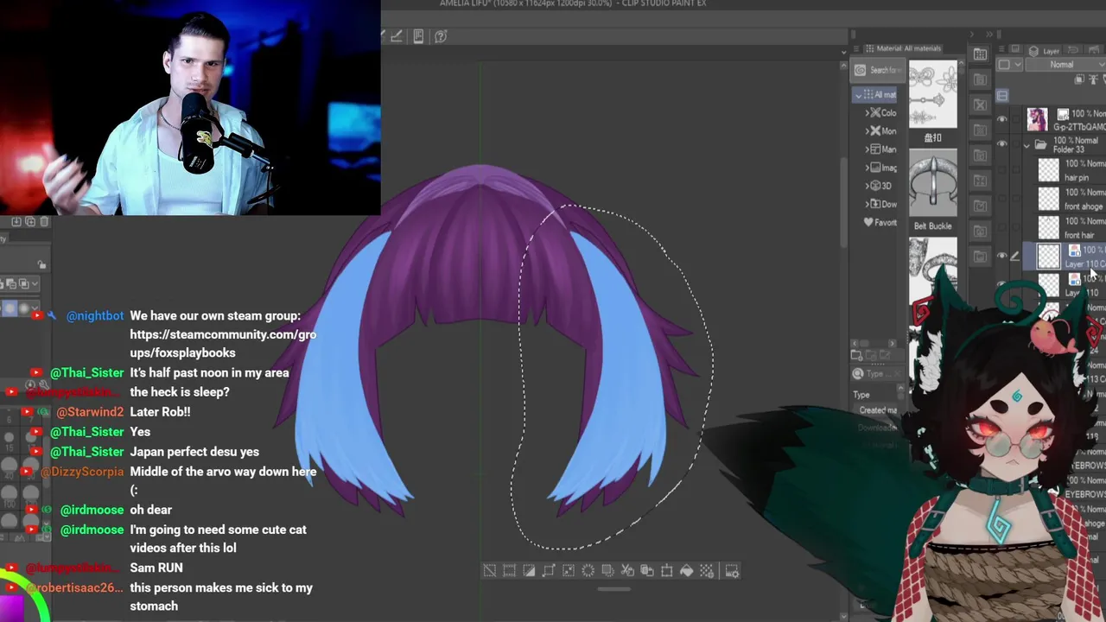Select the front ahoge layer thumbnail
Screen dimensions: 1106x622
point(1048,199)
